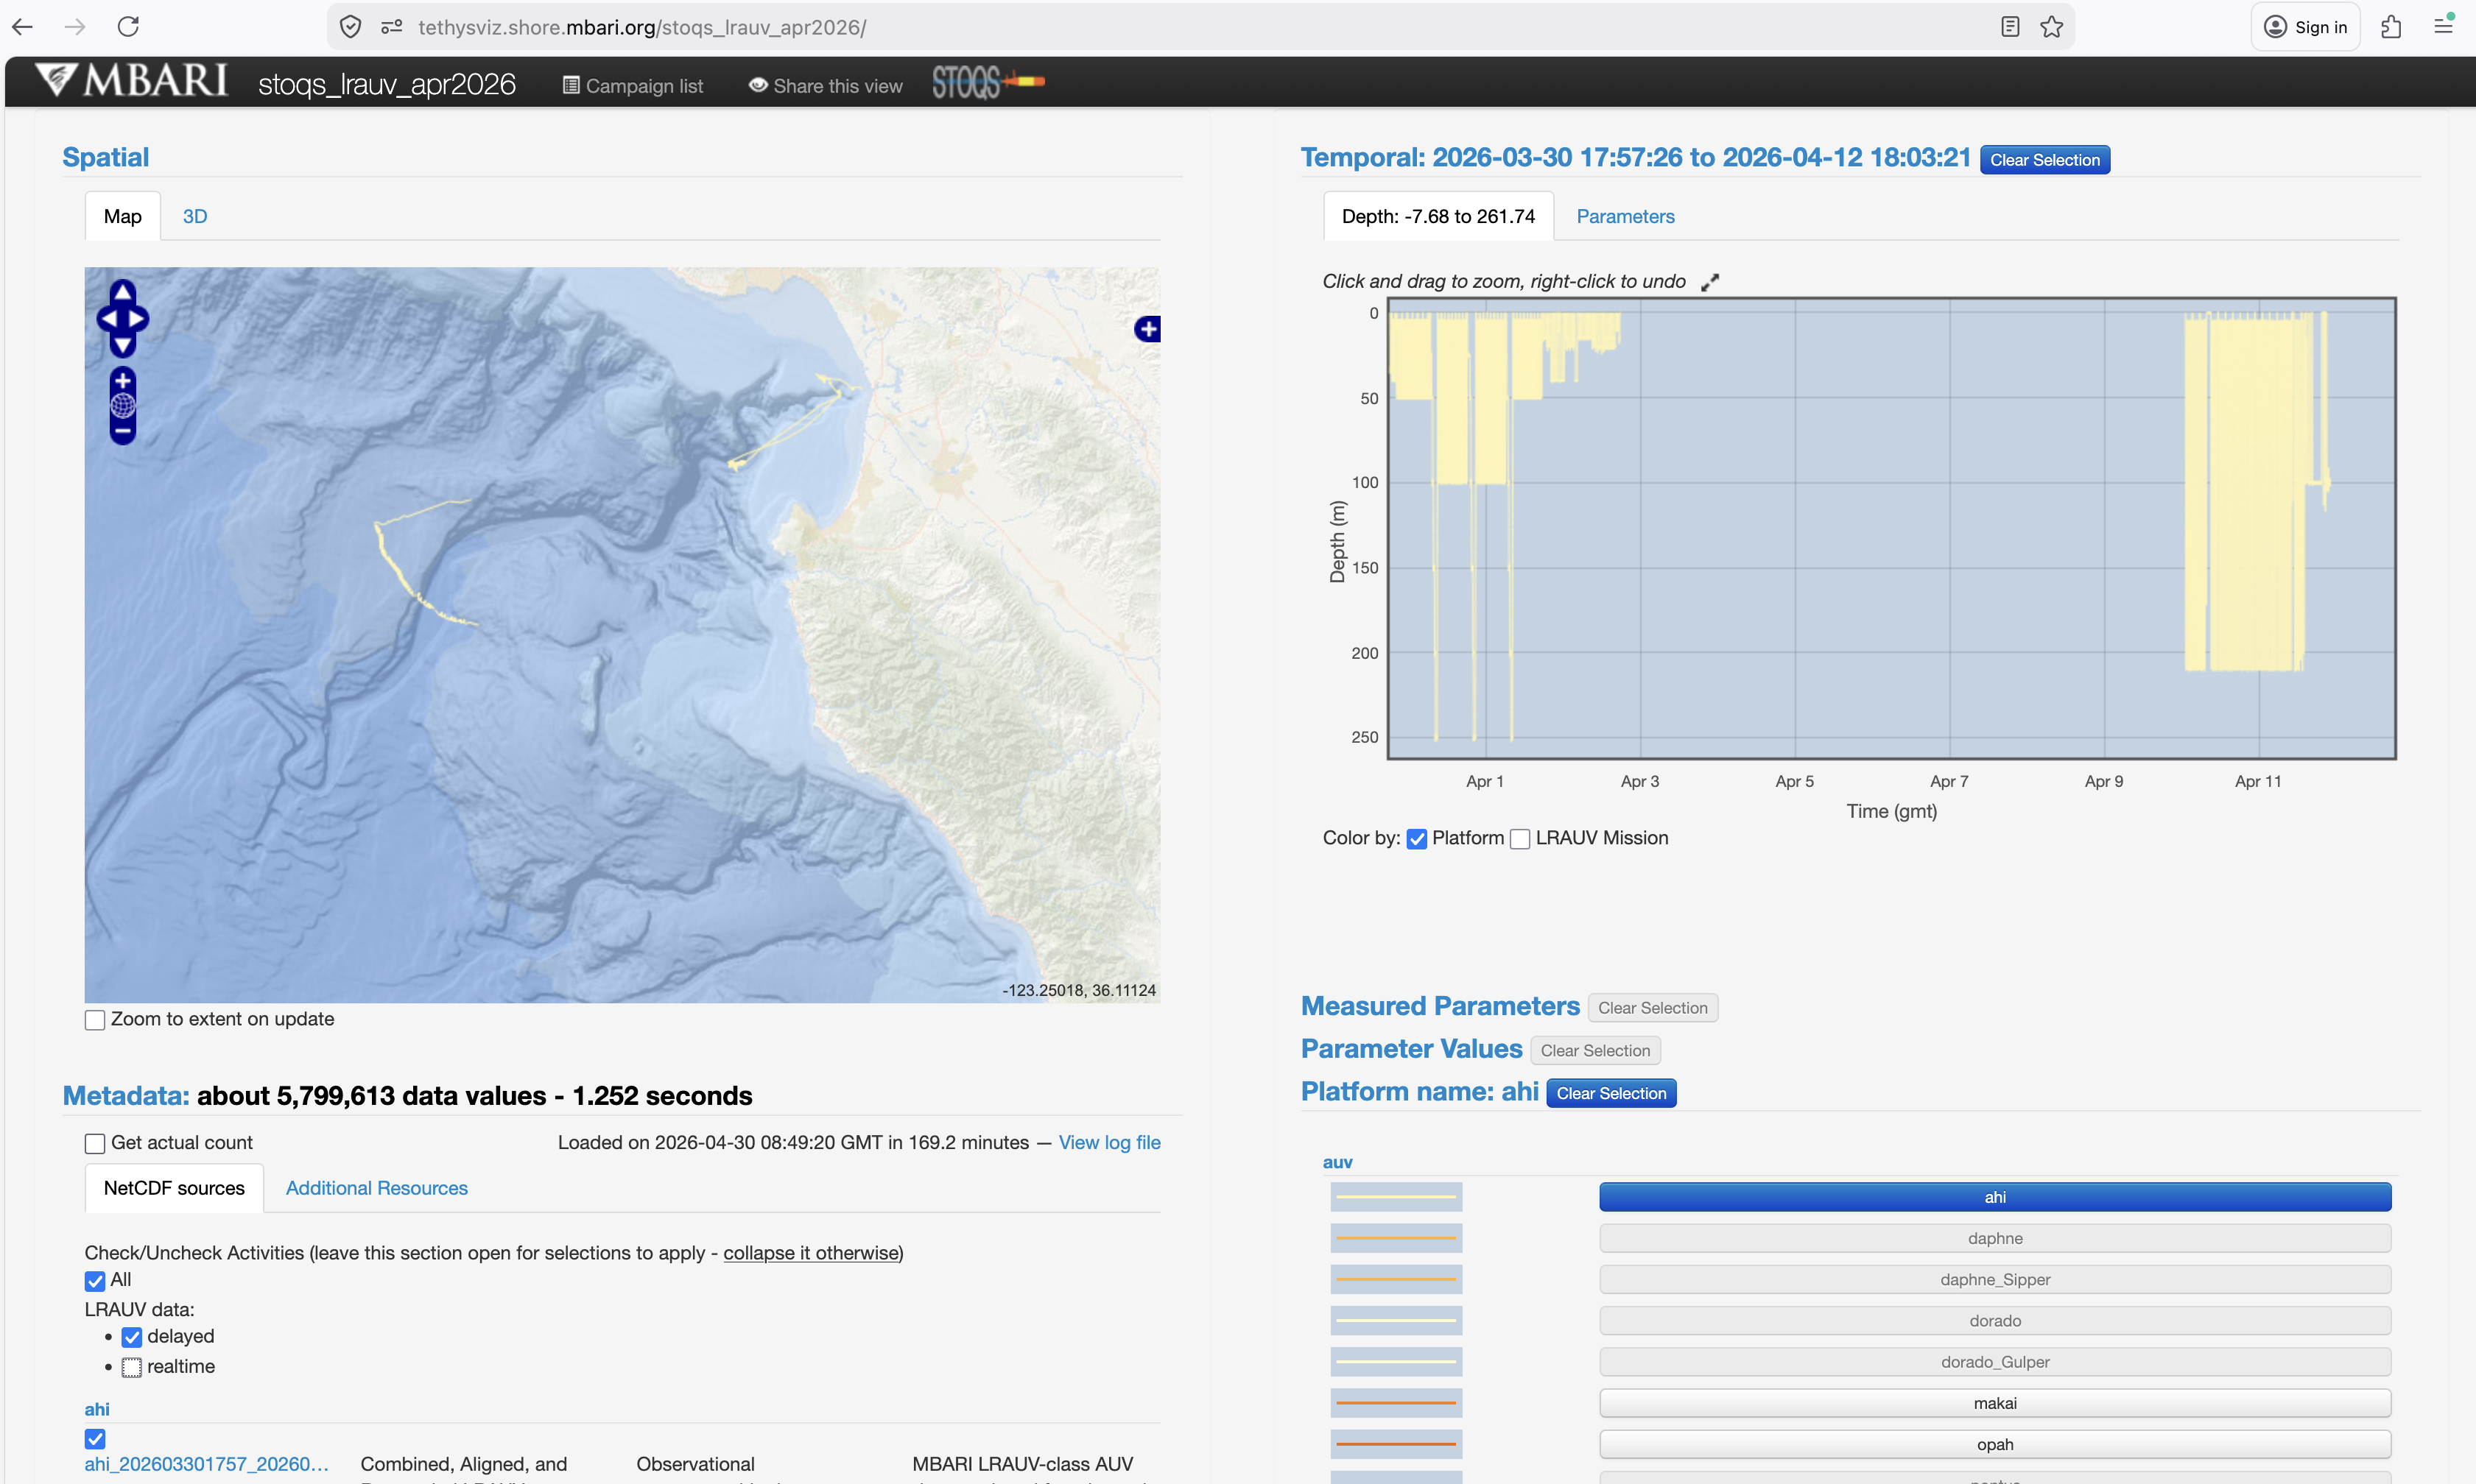Click the Sign in button
The width and height of the screenshot is (2476, 1484).
2305,27
